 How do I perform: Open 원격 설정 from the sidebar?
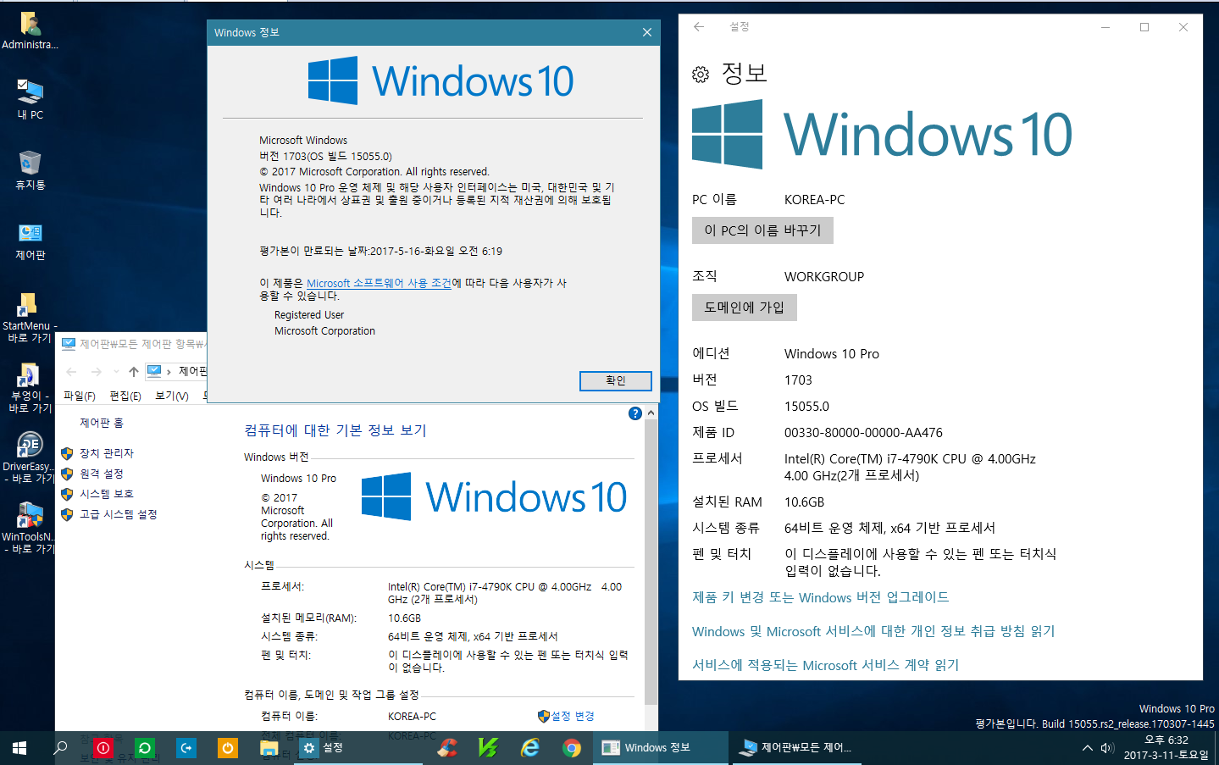point(101,474)
